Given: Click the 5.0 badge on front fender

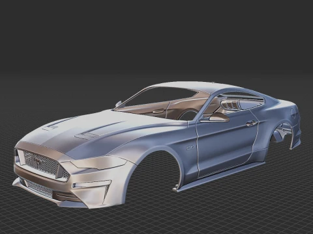Looking at the screenshot, I should tap(190, 148).
